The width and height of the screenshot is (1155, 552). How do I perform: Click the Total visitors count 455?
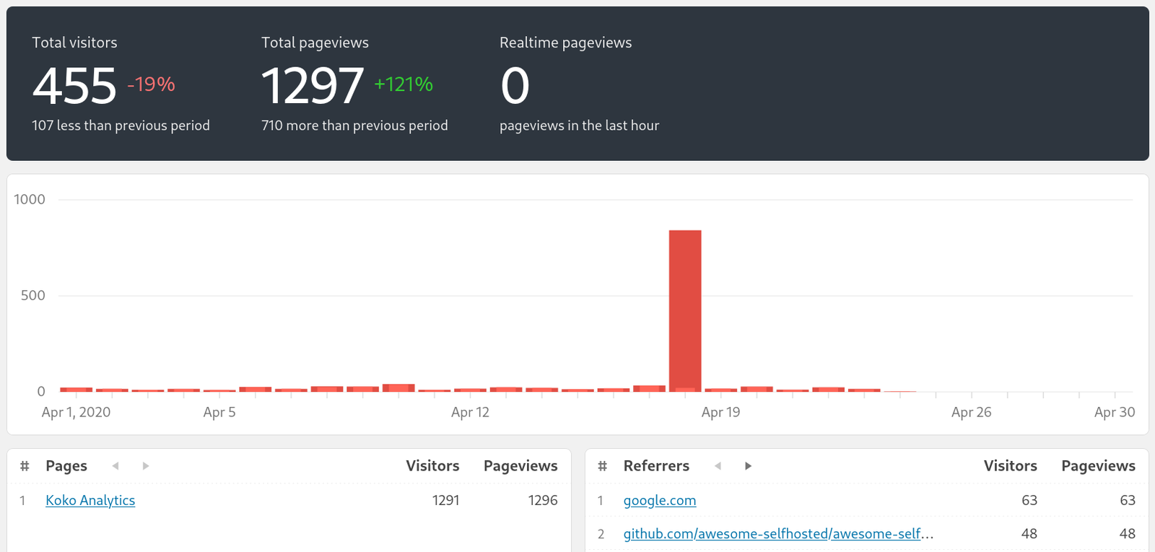pos(74,86)
